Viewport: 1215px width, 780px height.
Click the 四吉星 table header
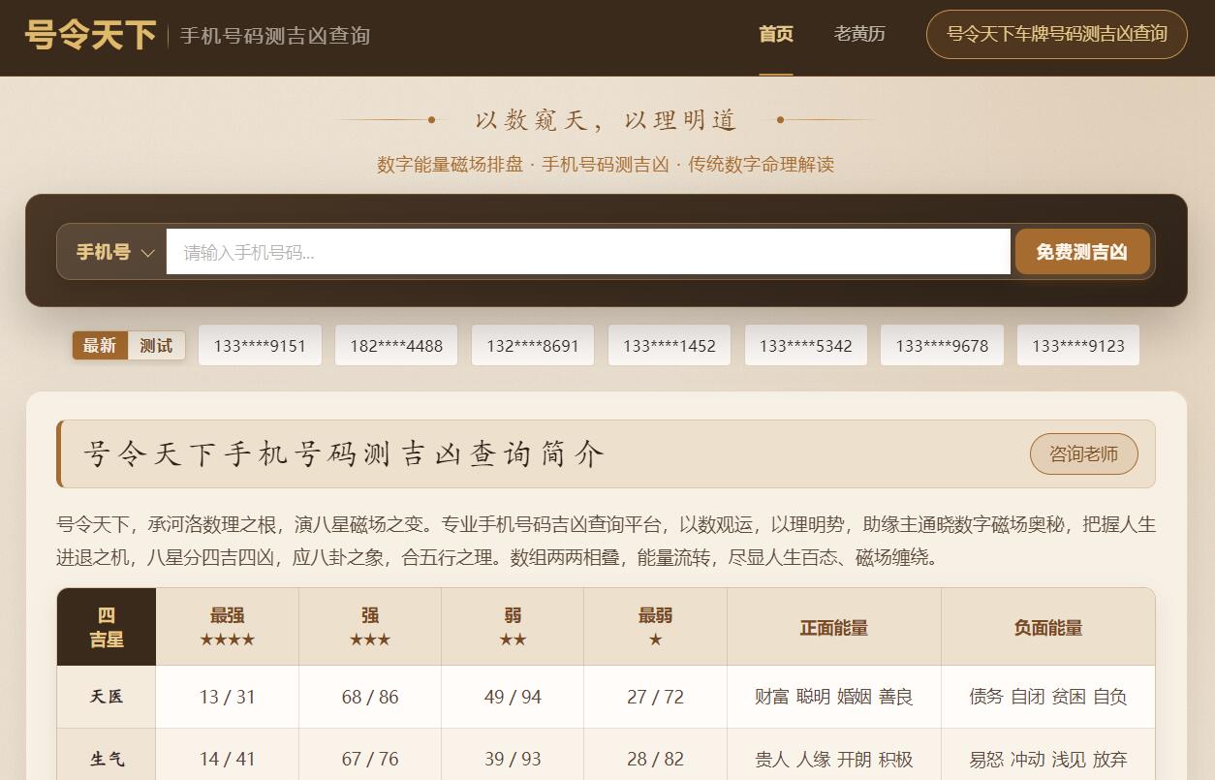click(x=107, y=627)
